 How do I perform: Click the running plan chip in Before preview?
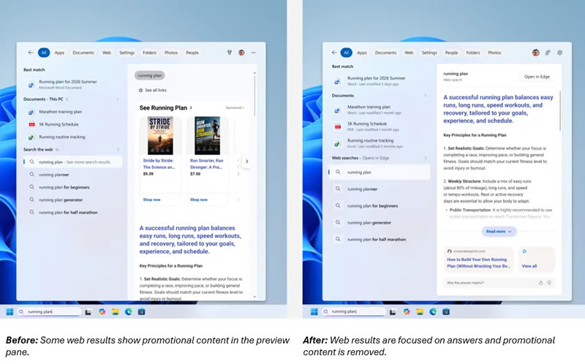[x=150, y=75]
